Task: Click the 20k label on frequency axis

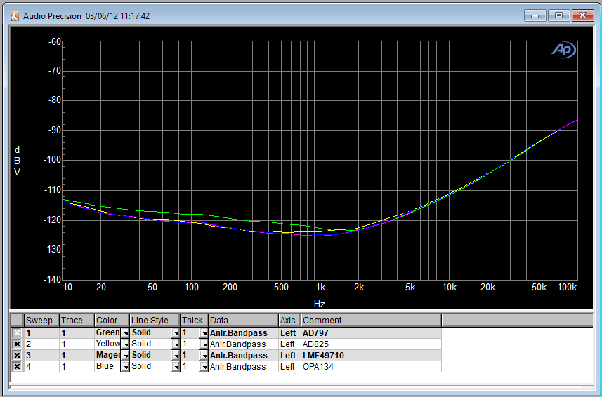Action: pyautogui.click(x=488, y=287)
